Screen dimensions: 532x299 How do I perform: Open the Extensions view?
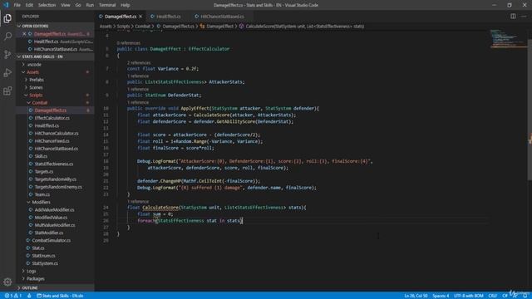tap(7, 91)
